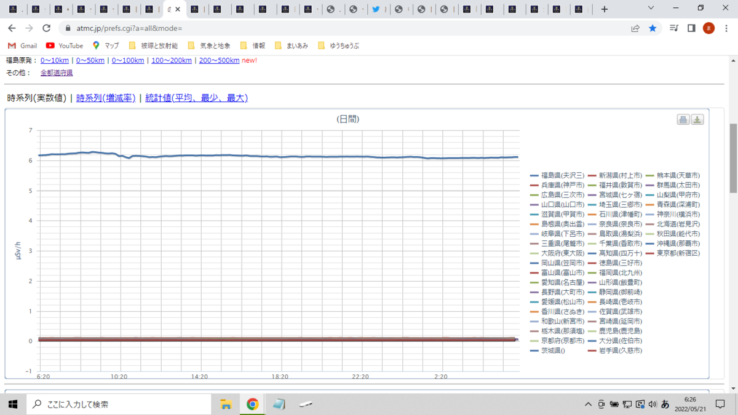Toggle 北海道(岩見沢) series in the legend
The height and width of the screenshot is (415, 738).
pos(673,224)
